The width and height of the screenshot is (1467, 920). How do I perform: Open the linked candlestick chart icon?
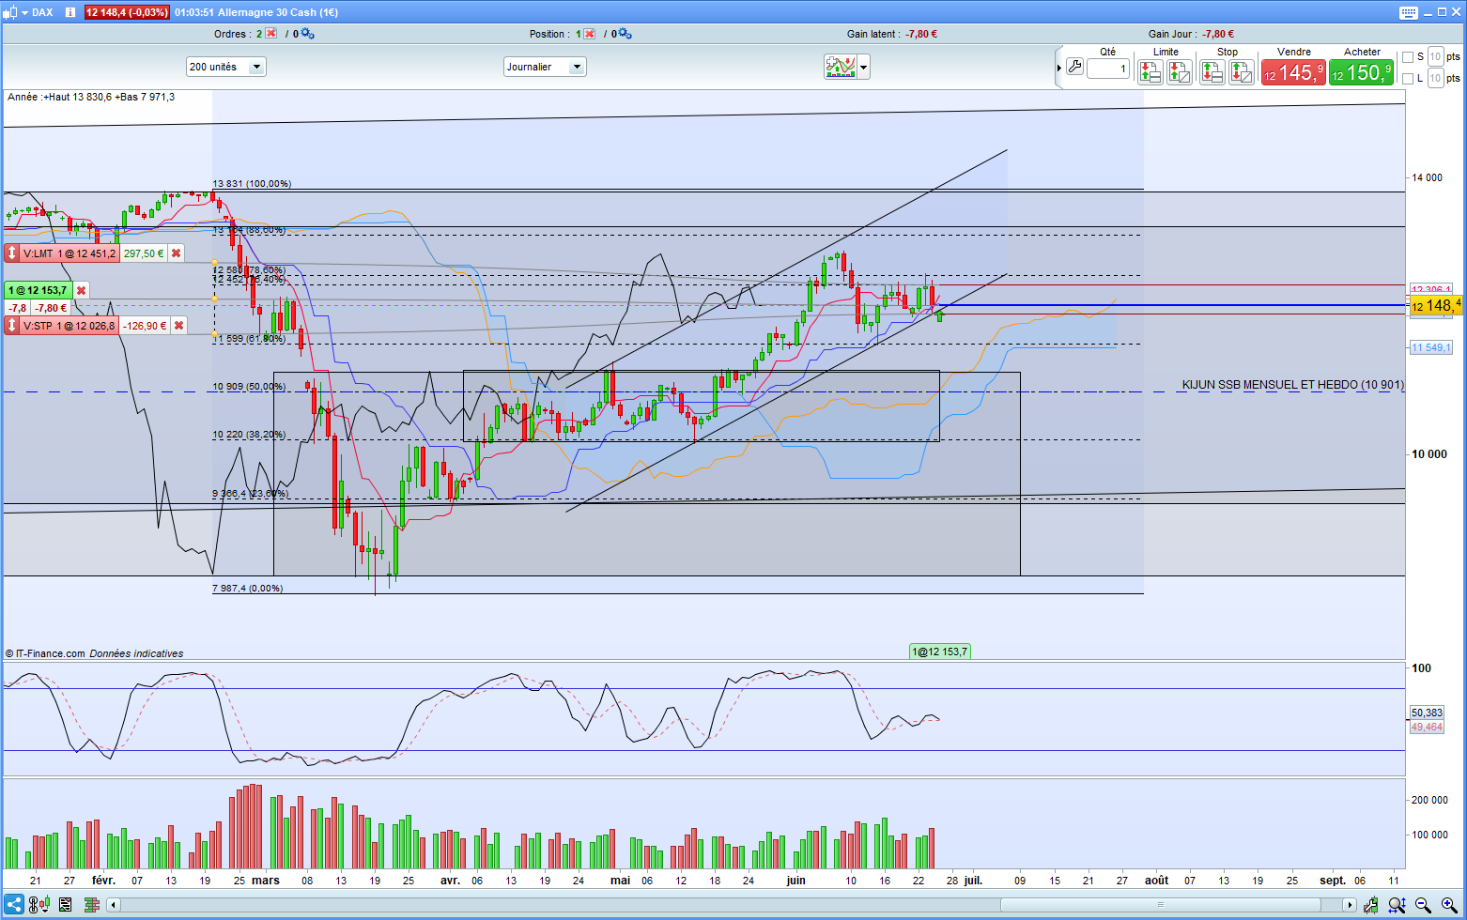[39, 905]
